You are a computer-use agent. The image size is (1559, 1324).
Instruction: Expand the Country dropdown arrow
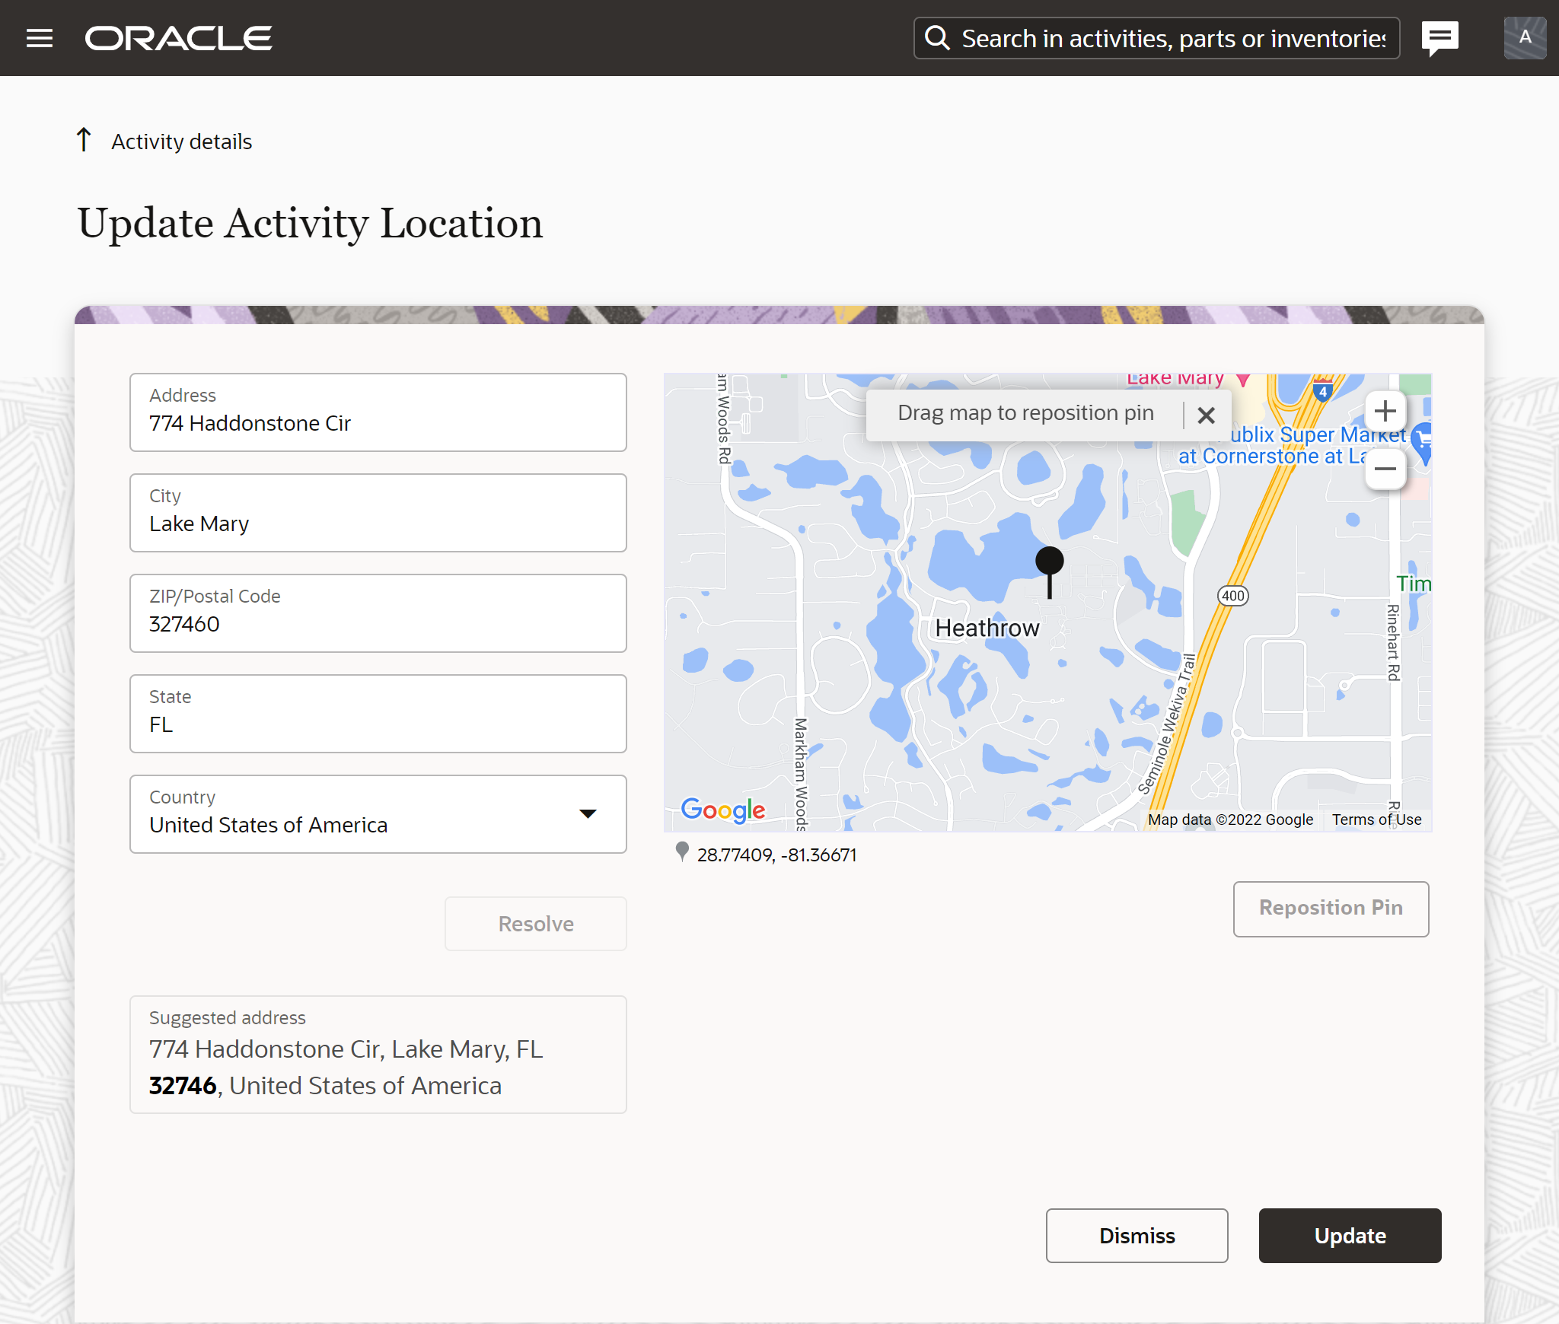pyautogui.click(x=588, y=813)
